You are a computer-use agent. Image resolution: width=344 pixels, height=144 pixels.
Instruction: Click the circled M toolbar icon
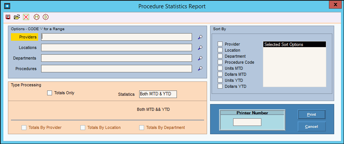click(37, 17)
